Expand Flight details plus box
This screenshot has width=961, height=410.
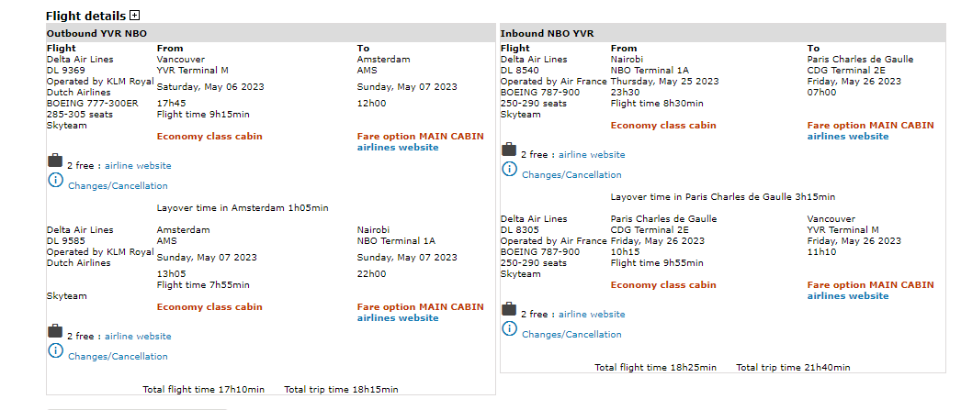135,16
